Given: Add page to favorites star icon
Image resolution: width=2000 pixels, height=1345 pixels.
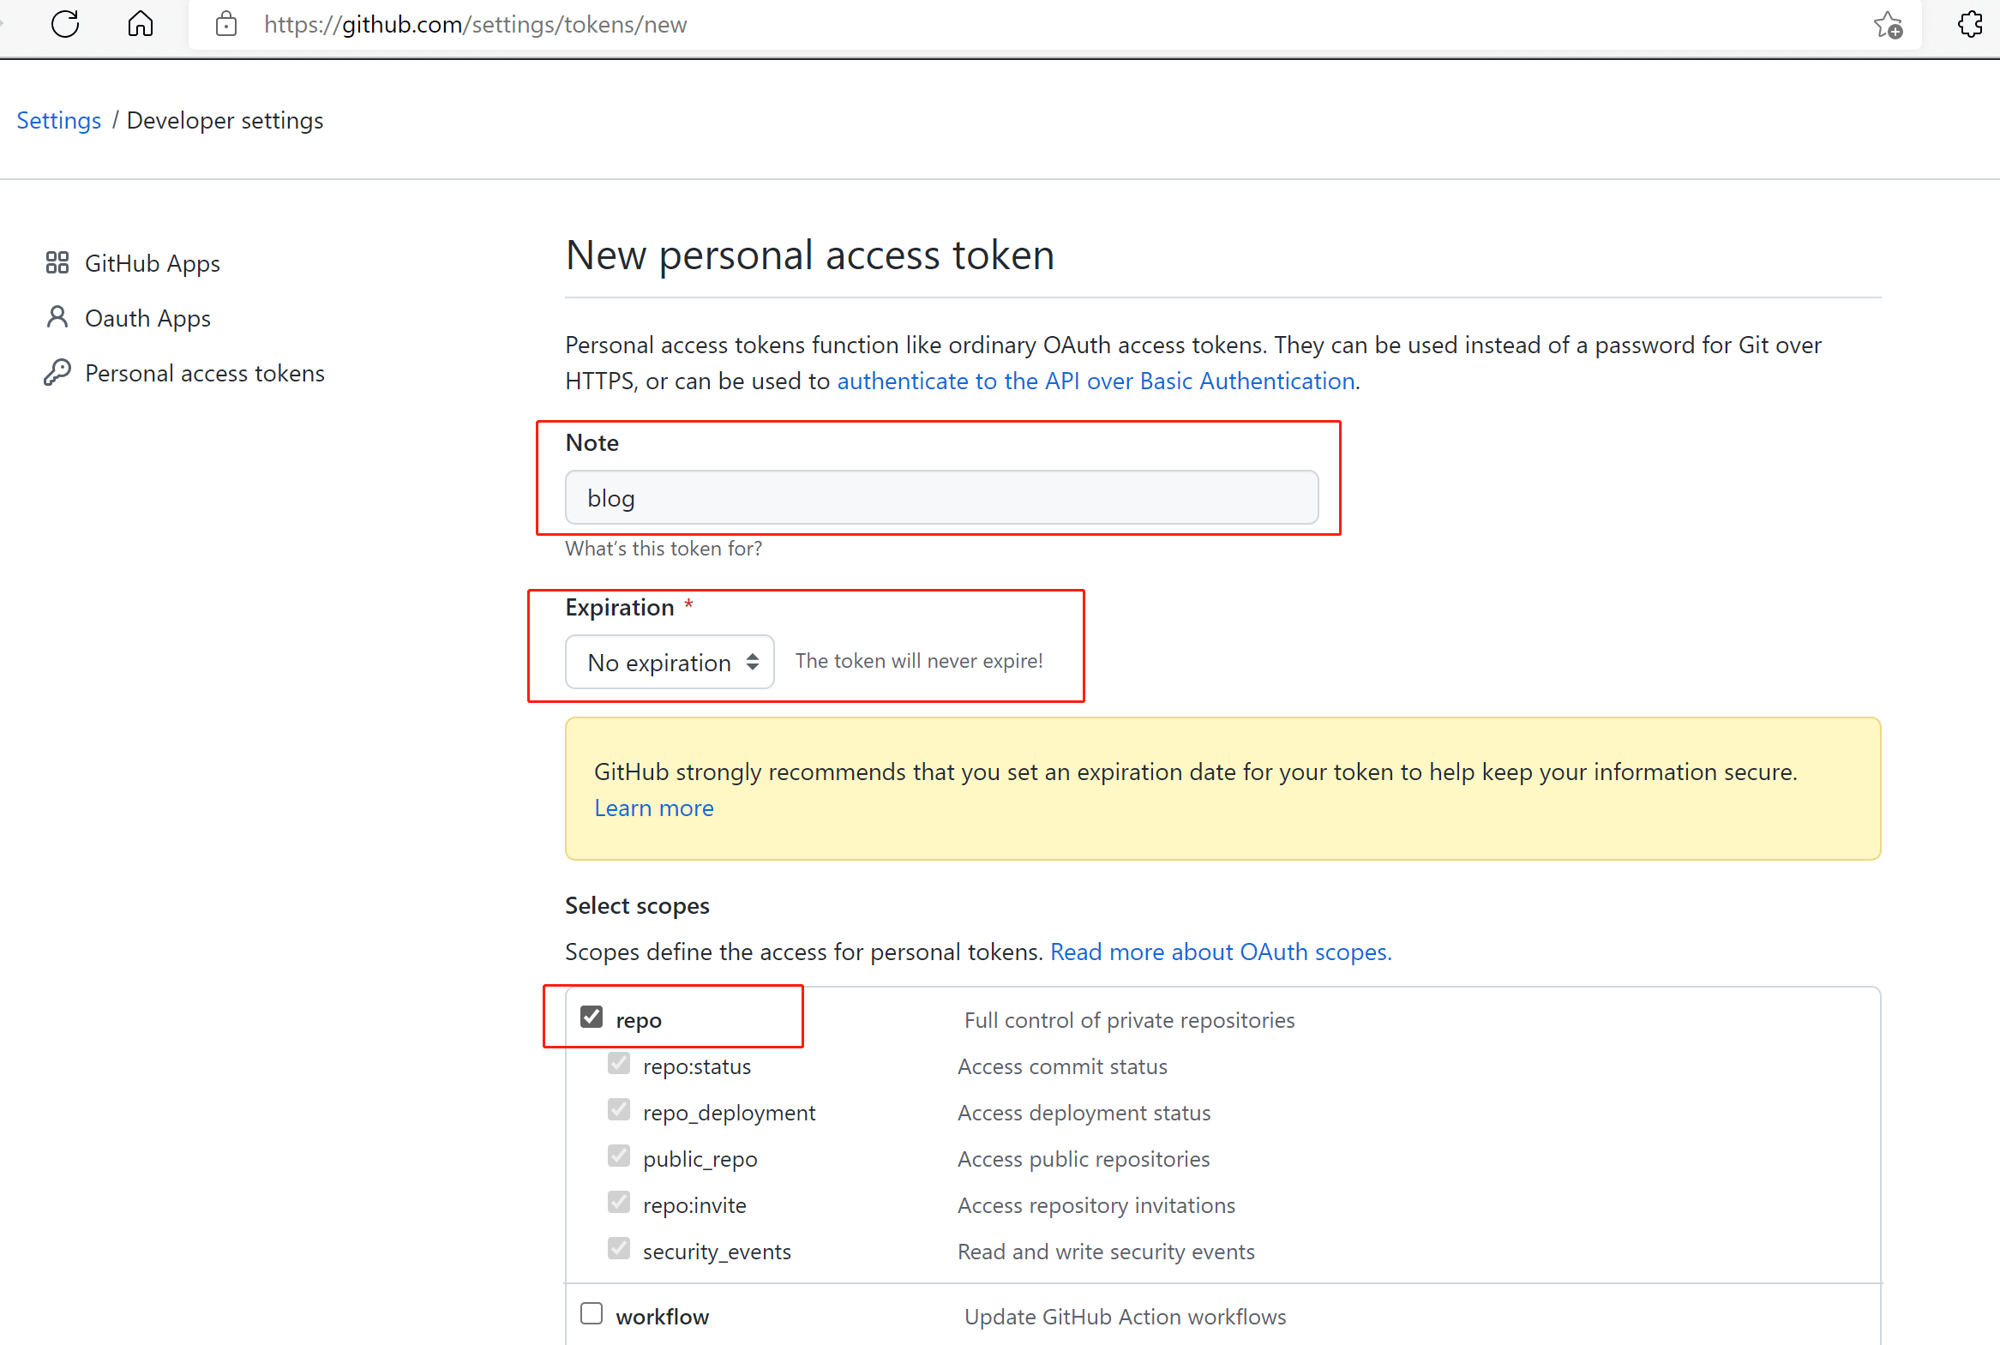Looking at the screenshot, I should coord(1888,25).
